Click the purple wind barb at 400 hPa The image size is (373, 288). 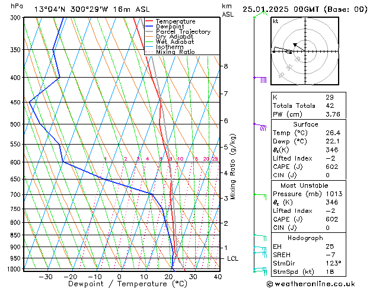260,79
